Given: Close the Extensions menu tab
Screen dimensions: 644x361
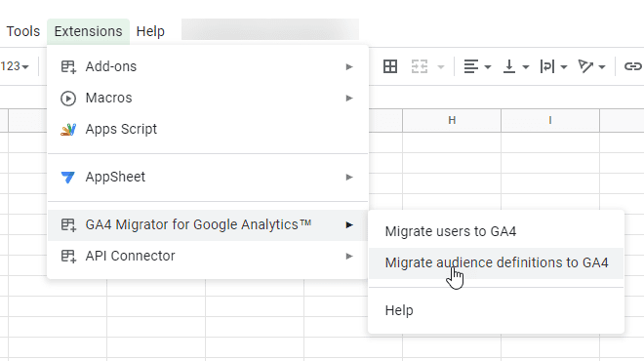Looking at the screenshot, I should [x=88, y=31].
